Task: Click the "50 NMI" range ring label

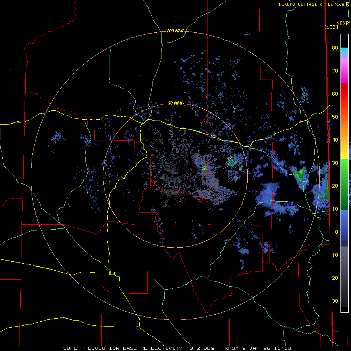Action: pos(175,103)
